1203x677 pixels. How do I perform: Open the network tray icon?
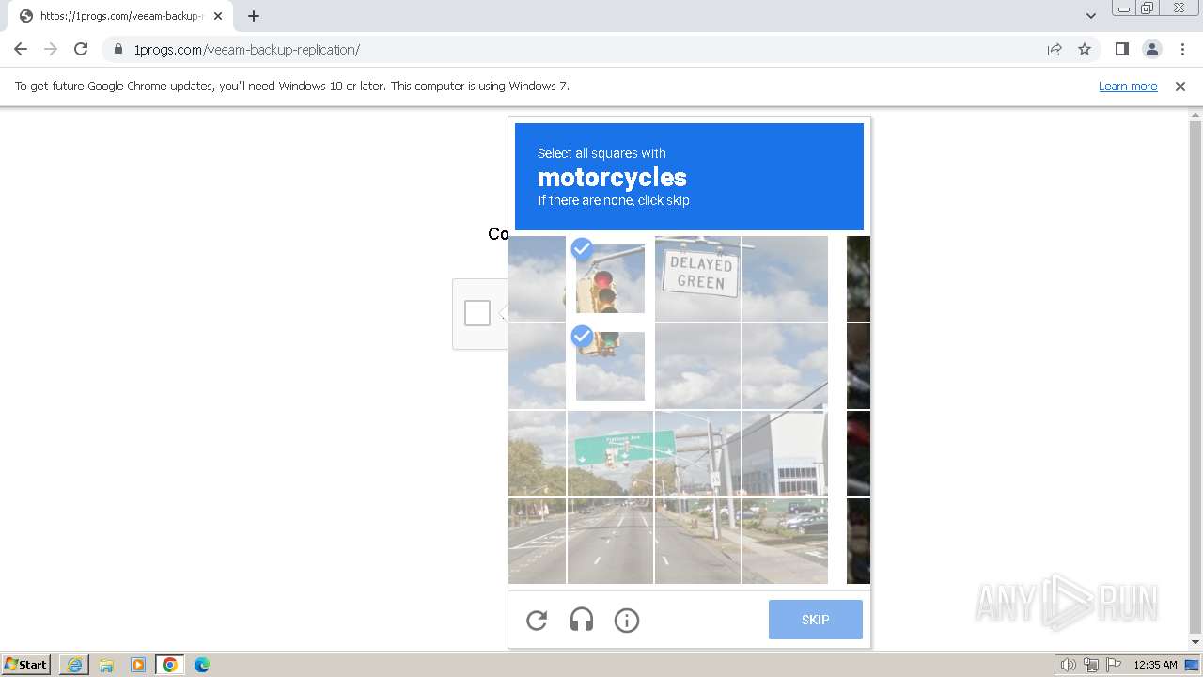(1091, 665)
